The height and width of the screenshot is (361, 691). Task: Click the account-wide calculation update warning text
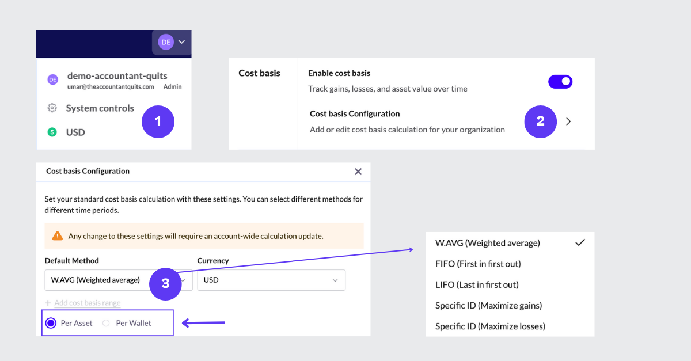(196, 236)
